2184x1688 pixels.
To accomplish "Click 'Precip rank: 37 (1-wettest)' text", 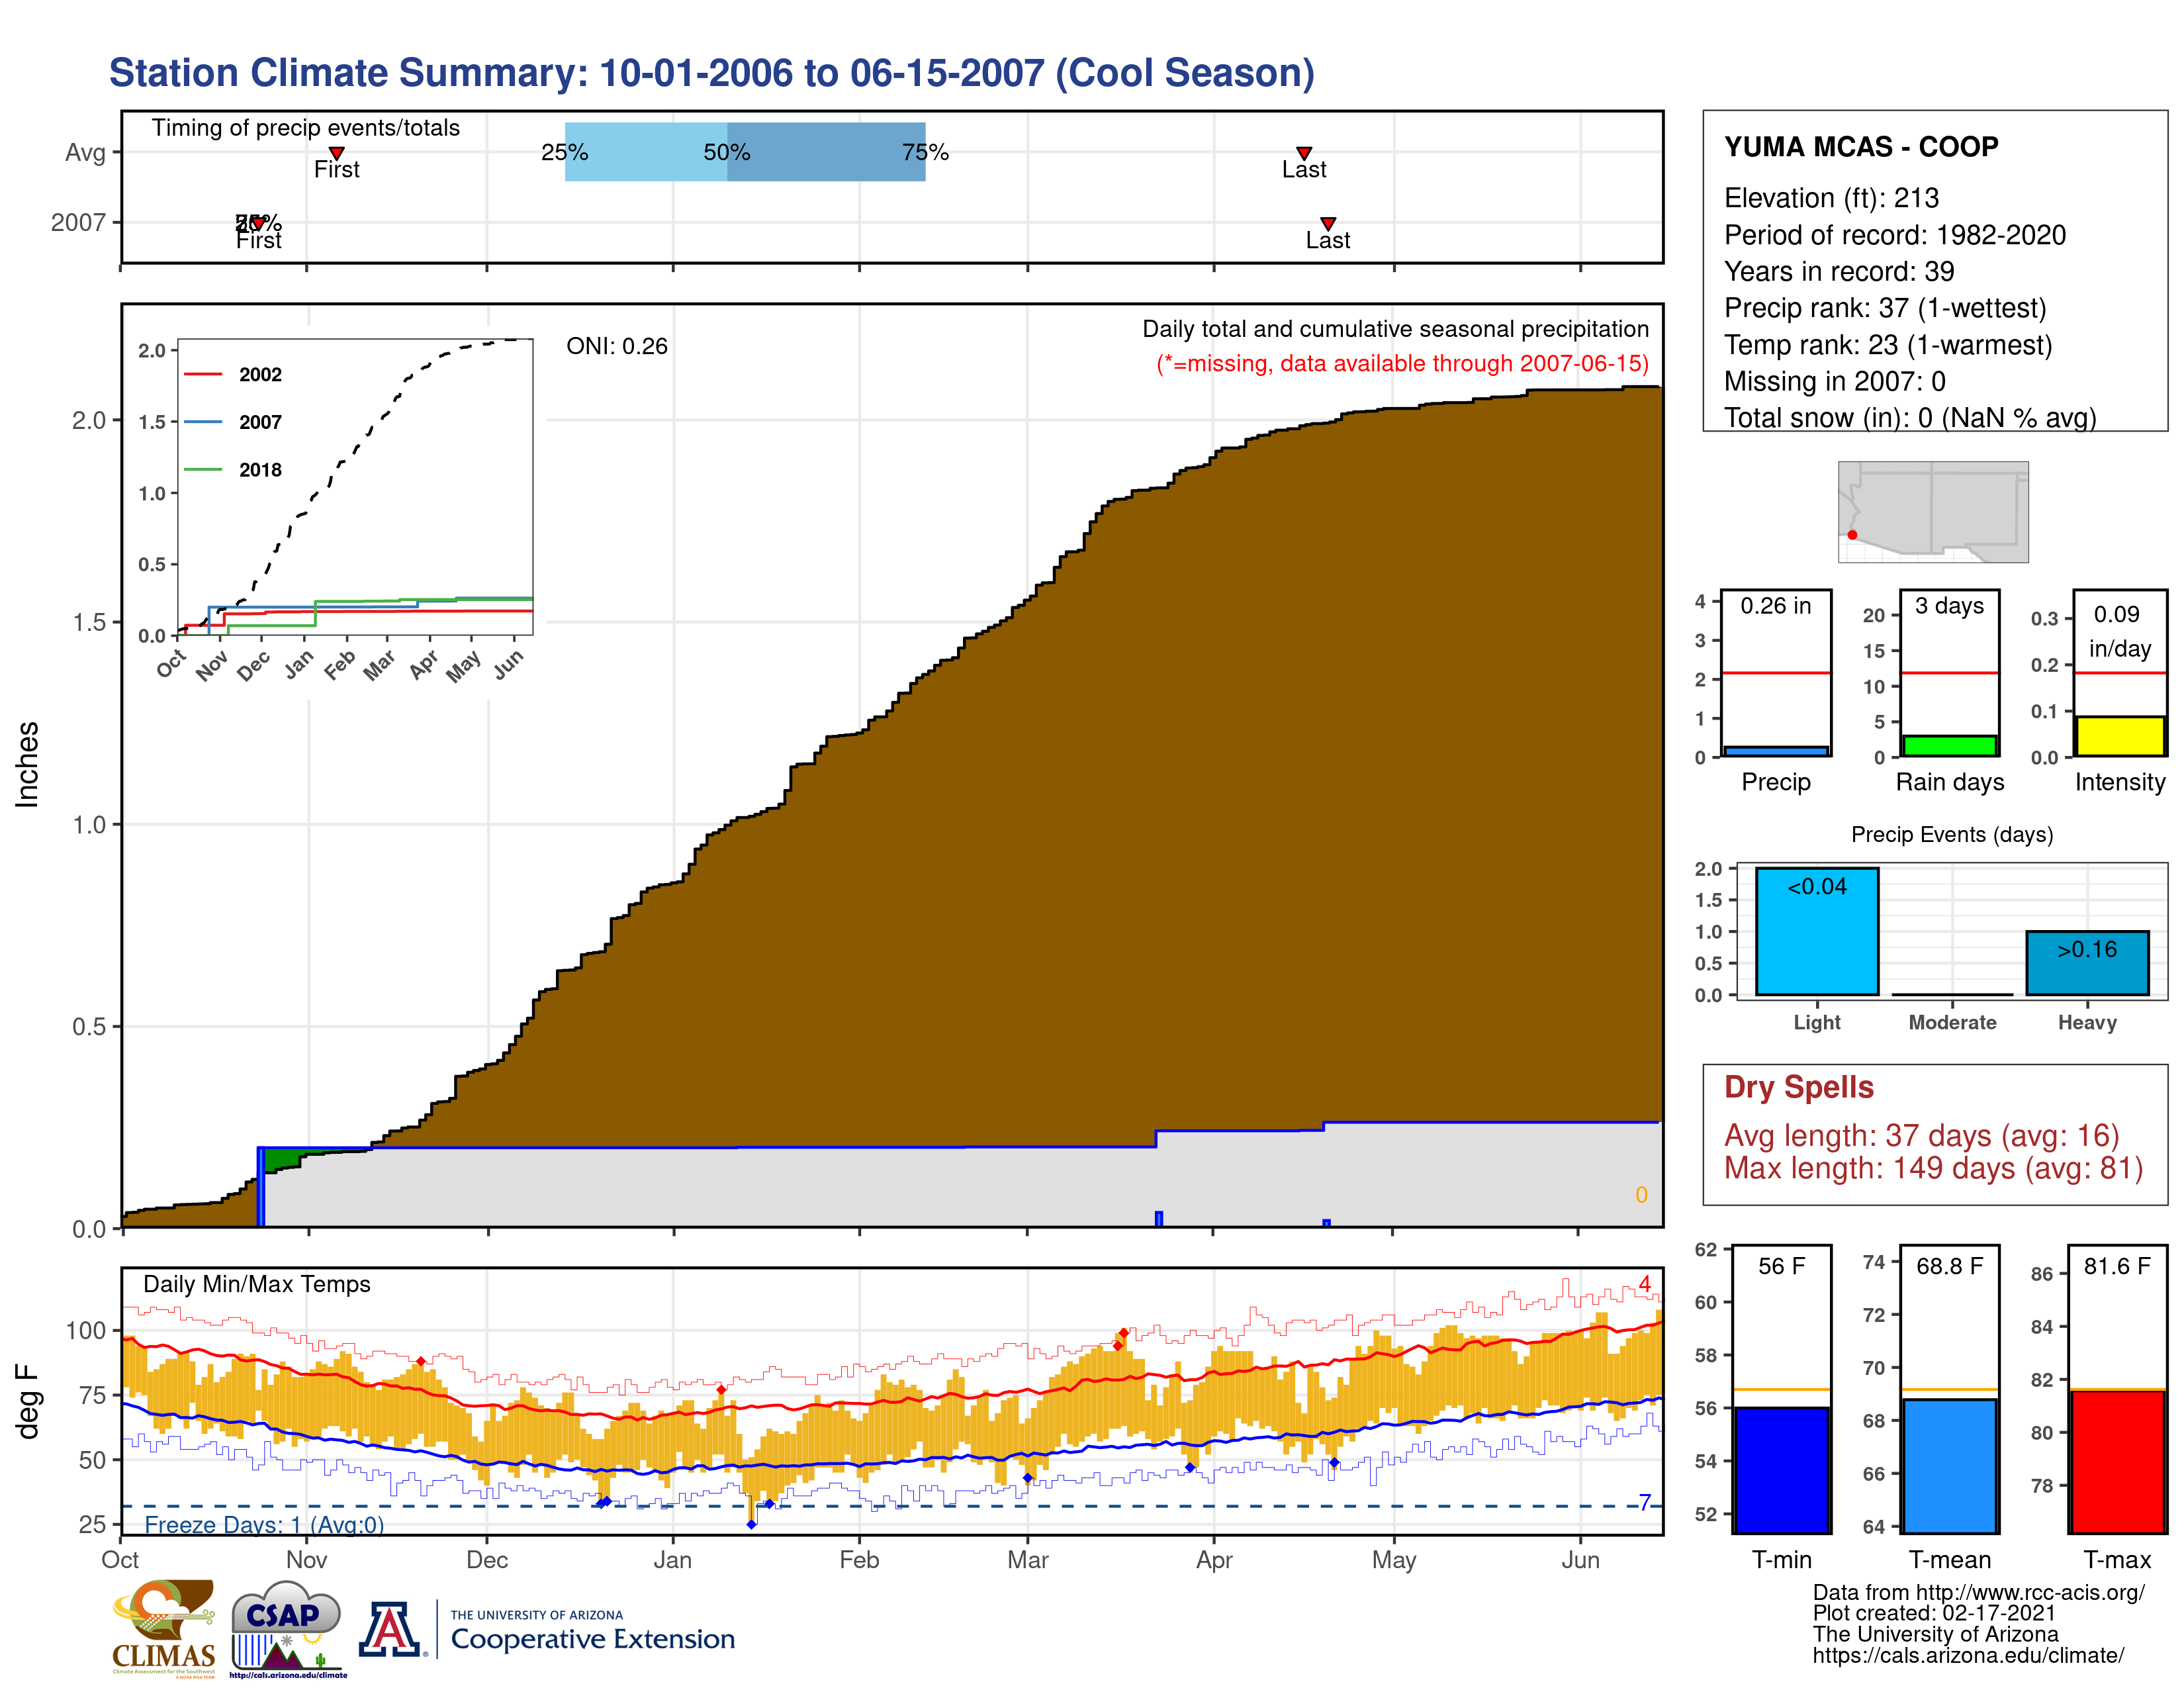I will [1885, 308].
